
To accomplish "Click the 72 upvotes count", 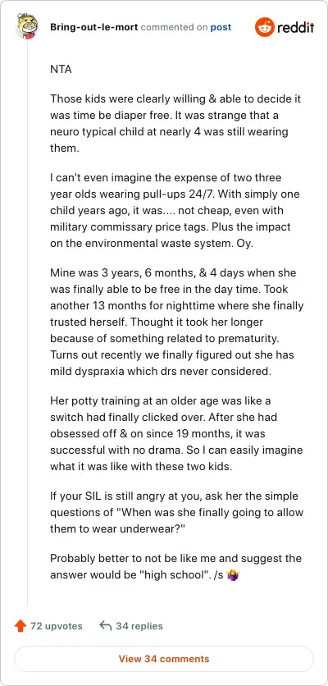I will tap(57, 626).
